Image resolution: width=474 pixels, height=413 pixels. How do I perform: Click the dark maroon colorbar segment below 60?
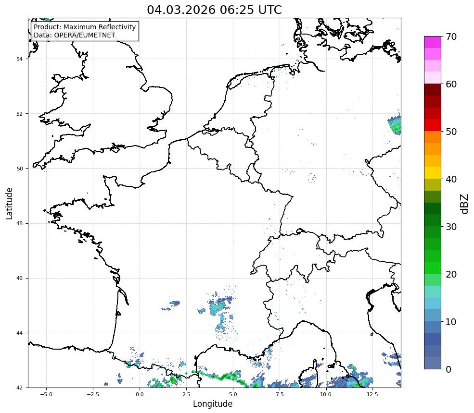[x=433, y=90]
